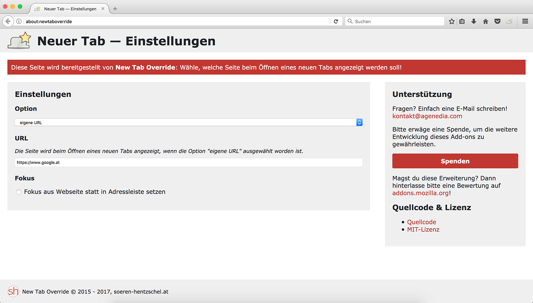Open the Quellcode link
The height and width of the screenshot is (303, 533).
422,222
